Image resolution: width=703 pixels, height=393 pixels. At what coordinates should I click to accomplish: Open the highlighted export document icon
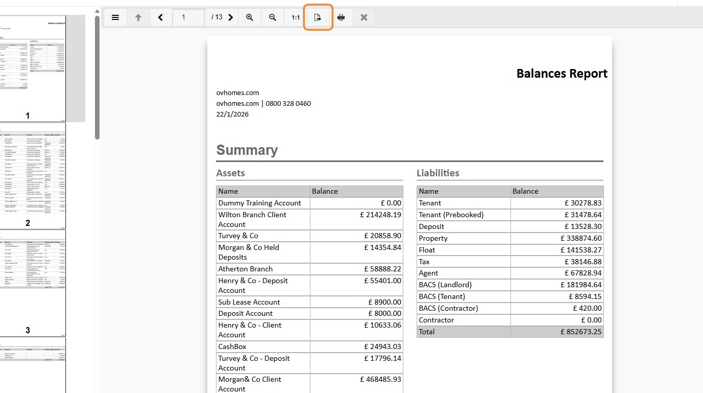pyautogui.click(x=318, y=17)
